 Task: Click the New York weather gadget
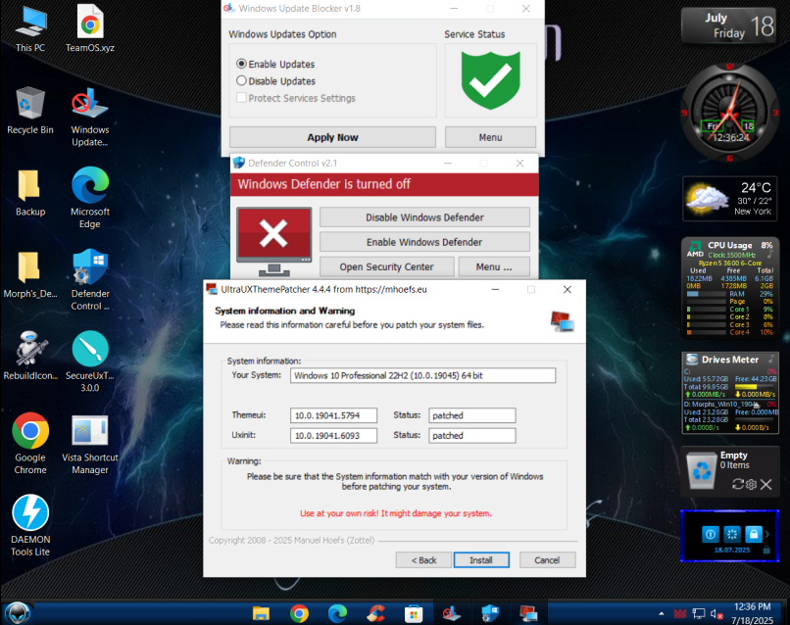[729, 199]
